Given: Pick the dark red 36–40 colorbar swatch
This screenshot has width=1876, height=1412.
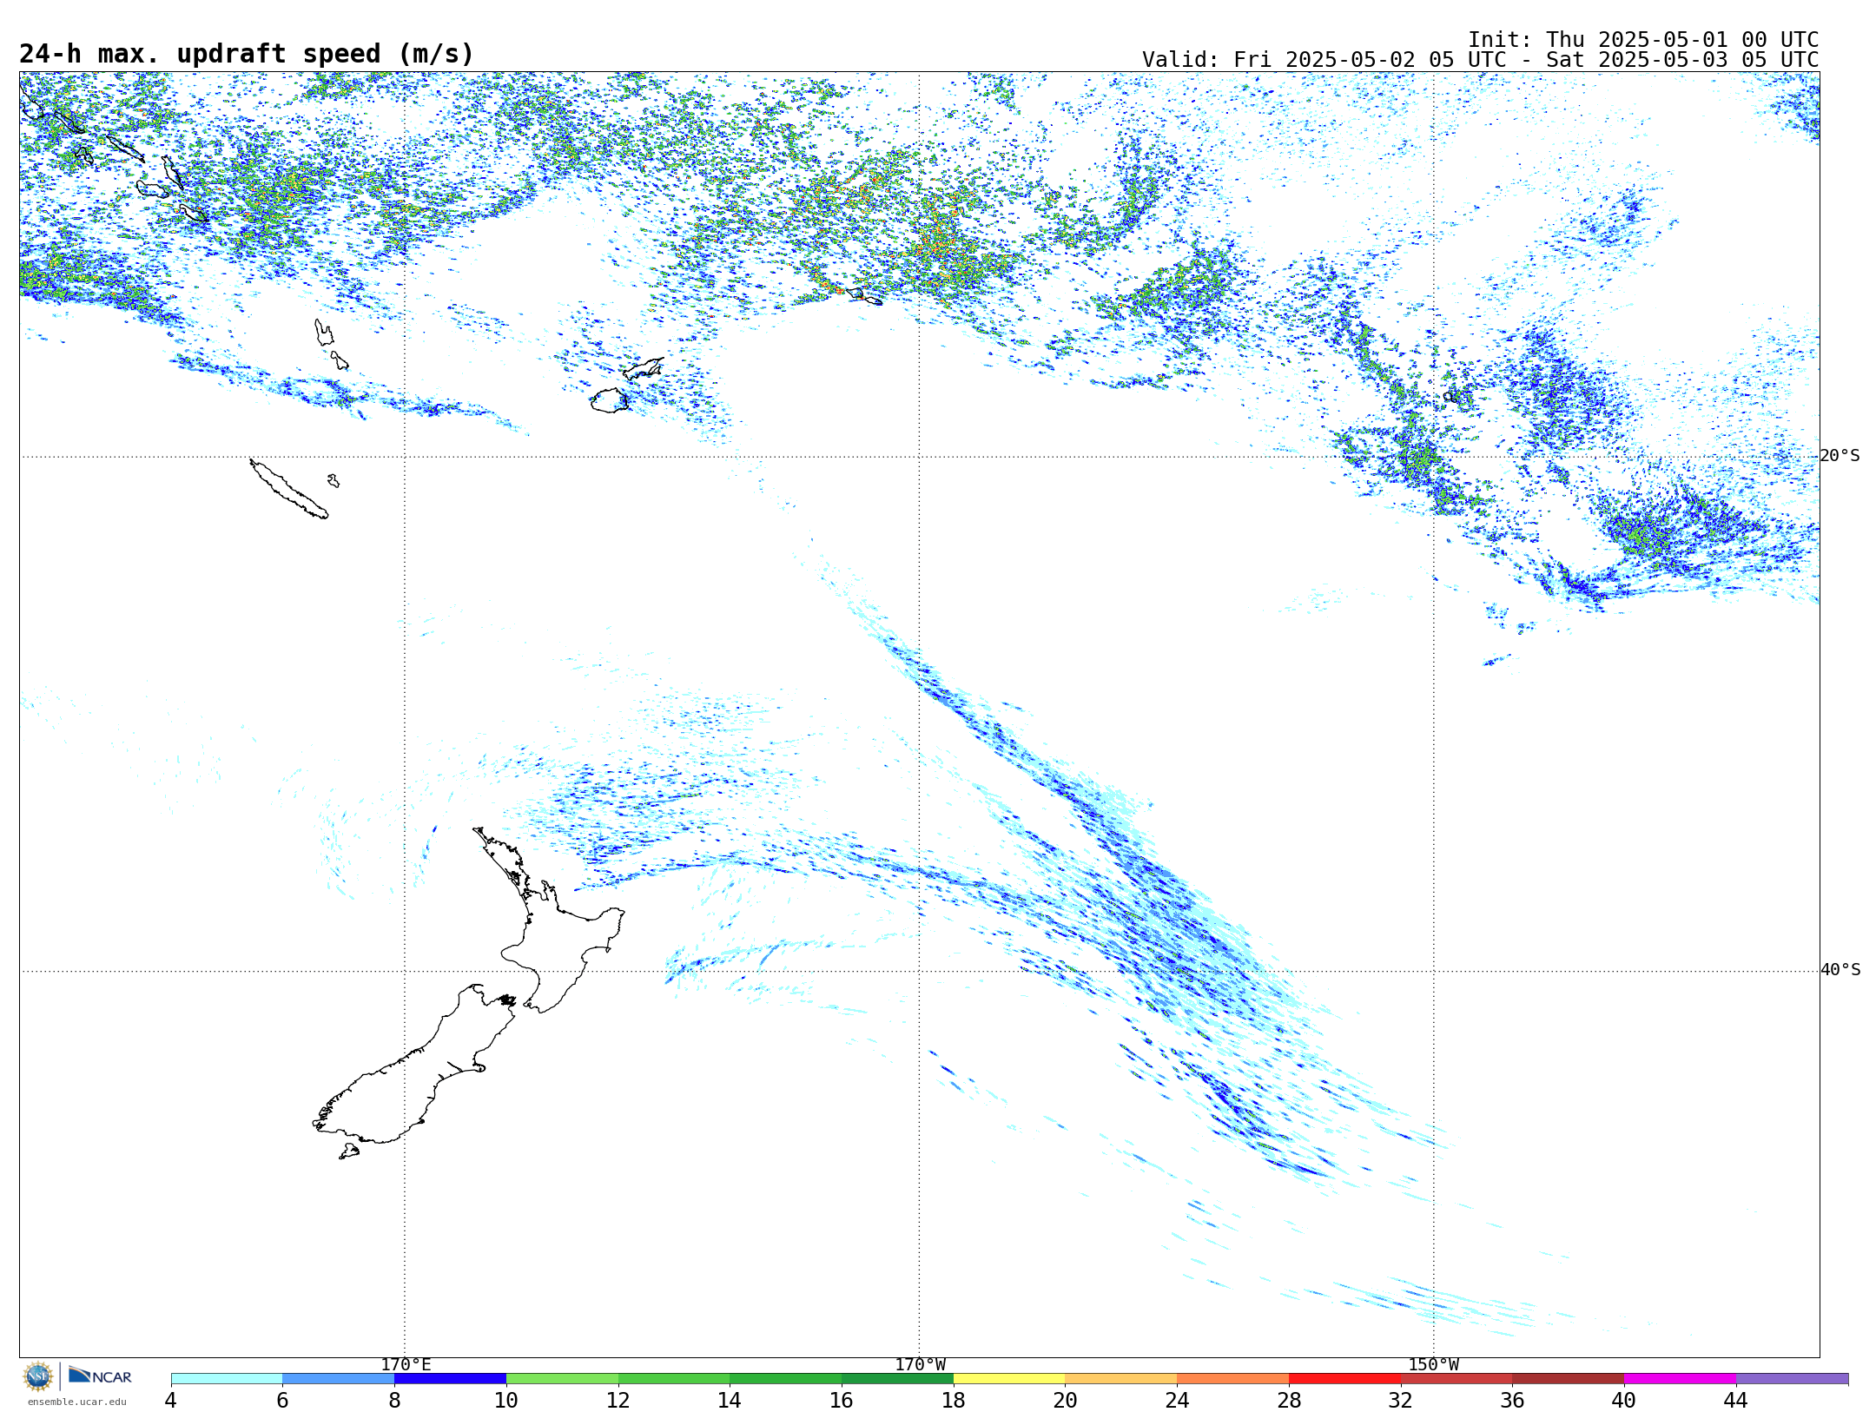Looking at the screenshot, I should click(1569, 1379).
